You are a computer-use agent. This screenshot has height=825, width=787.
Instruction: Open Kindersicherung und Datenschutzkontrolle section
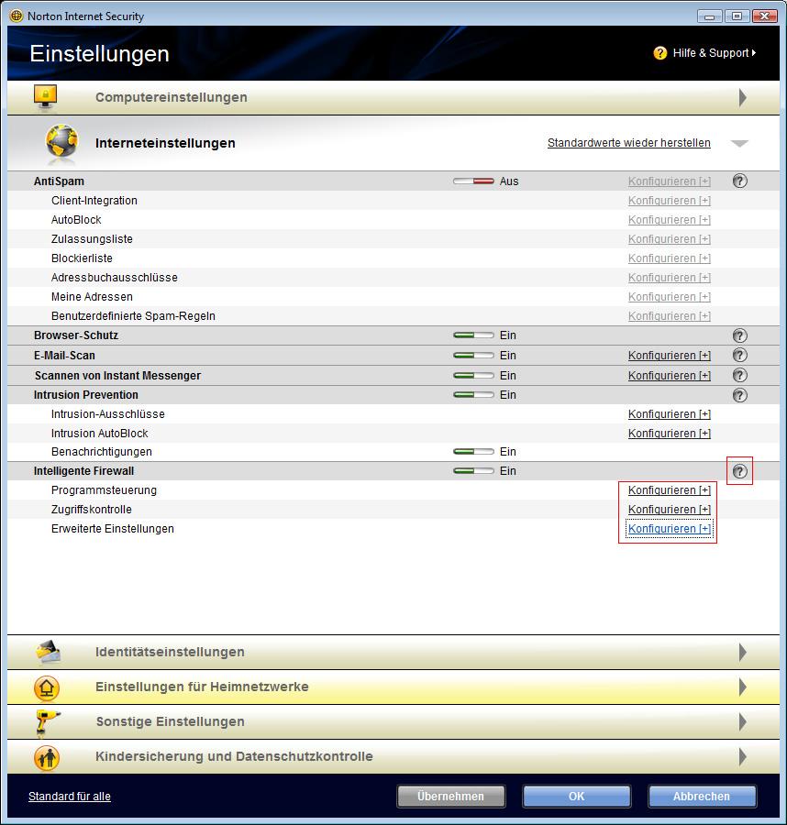(393, 756)
